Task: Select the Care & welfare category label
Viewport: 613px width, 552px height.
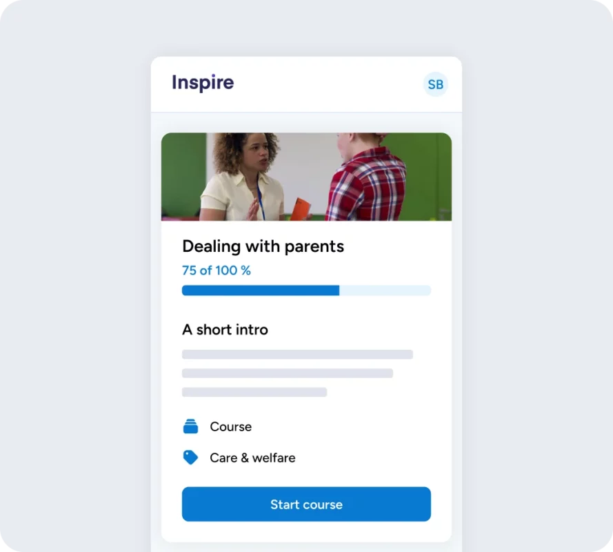Action: tap(252, 457)
